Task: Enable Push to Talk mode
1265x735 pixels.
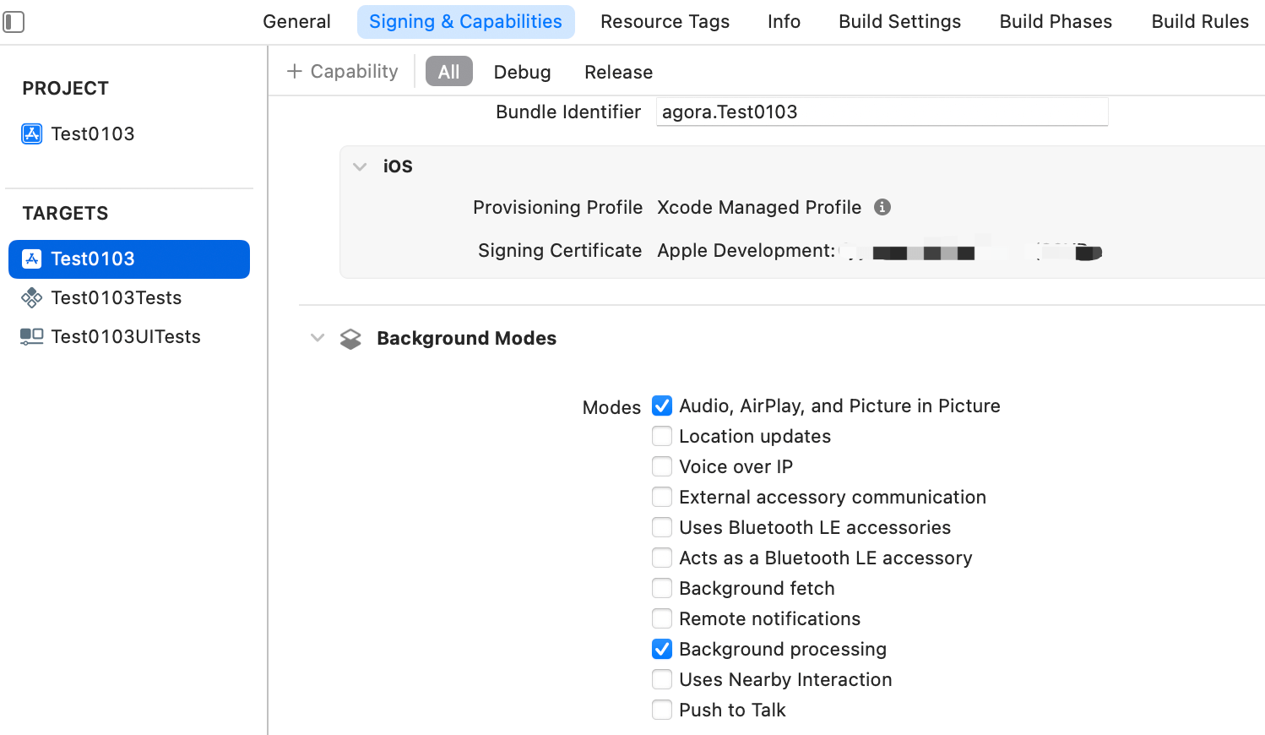Action: (x=662, y=710)
